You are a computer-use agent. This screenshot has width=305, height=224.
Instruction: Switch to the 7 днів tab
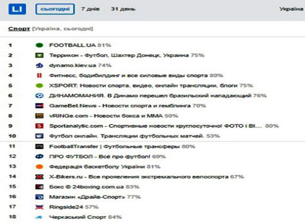tap(90, 9)
